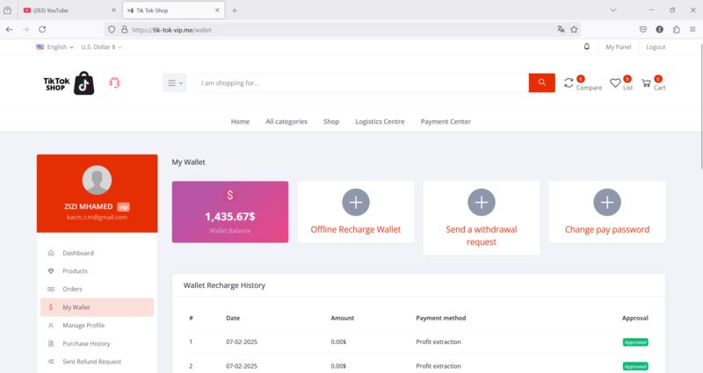Click the translate page icon in address bar
The image size is (703, 373).
tap(561, 30)
